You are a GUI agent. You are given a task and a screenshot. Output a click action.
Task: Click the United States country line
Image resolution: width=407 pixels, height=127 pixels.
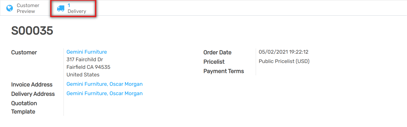coord(83,75)
